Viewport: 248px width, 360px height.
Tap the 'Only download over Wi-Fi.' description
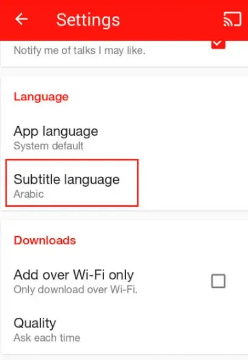(x=75, y=290)
